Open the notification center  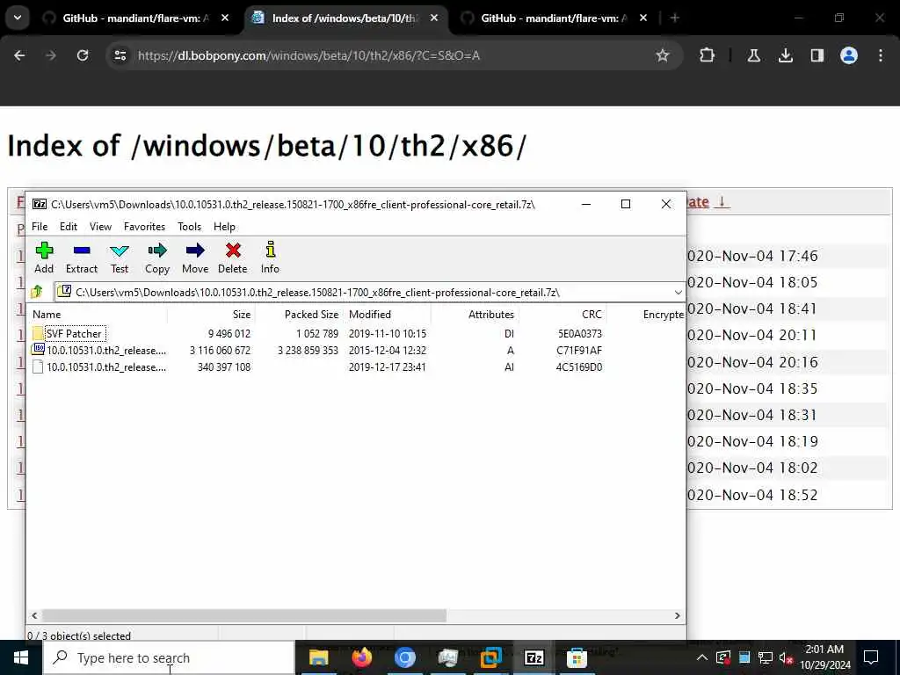coord(871,657)
